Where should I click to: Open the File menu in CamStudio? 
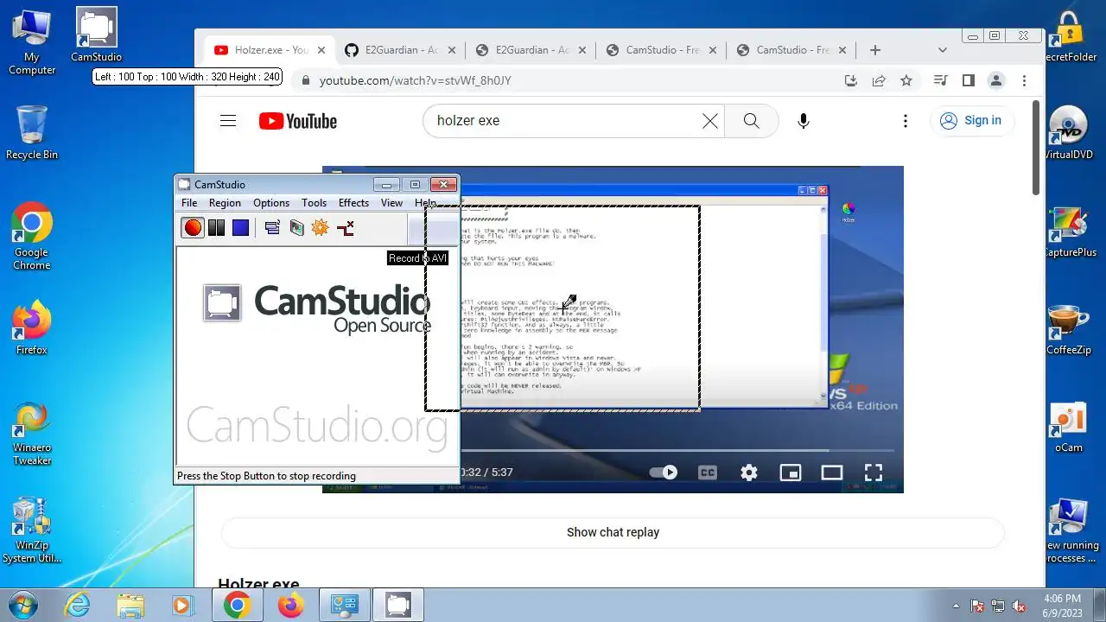click(x=189, y=202)
